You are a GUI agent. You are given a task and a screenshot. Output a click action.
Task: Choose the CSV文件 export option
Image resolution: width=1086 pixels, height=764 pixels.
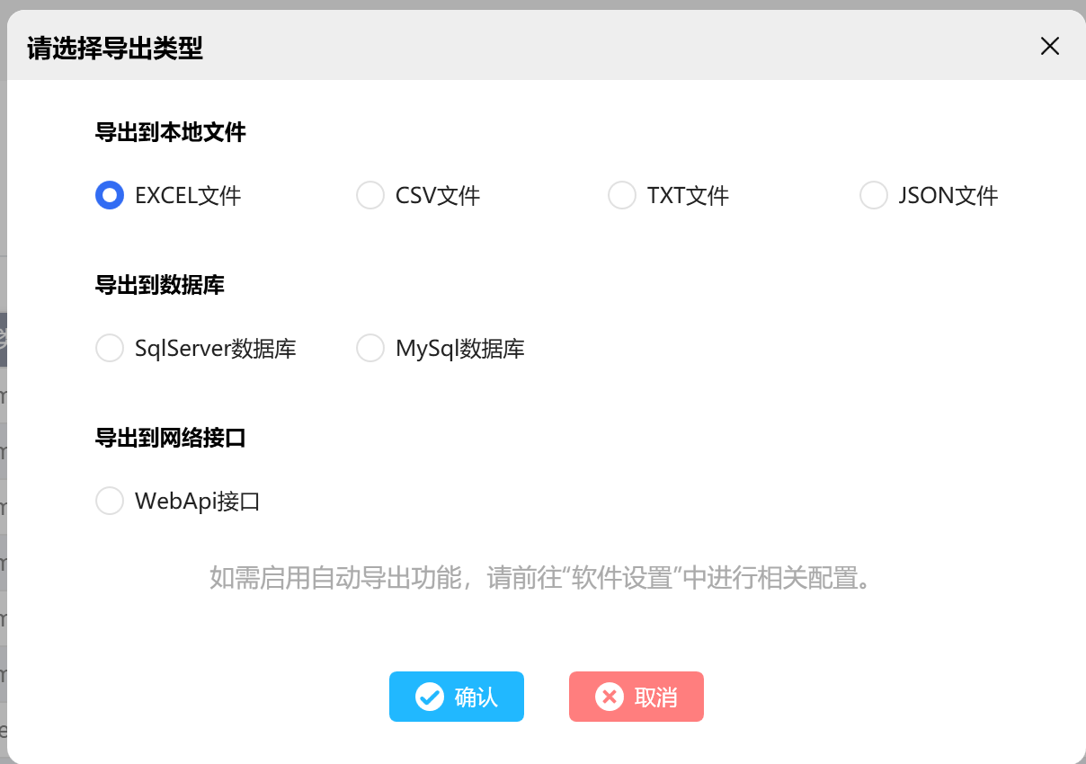click(370, 195)
